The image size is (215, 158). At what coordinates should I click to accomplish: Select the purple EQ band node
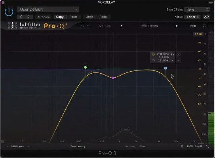(113, 78)
